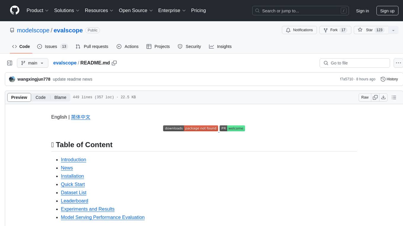Expand the Solutions menu
The image size is (403, 226).
coord(67,10)
